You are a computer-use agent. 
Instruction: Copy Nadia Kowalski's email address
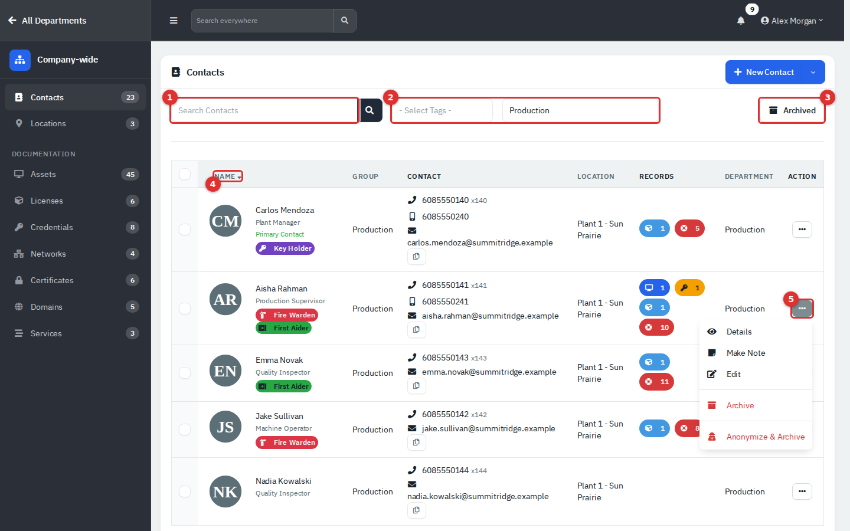pyautogui.click(x=417, y=510)
